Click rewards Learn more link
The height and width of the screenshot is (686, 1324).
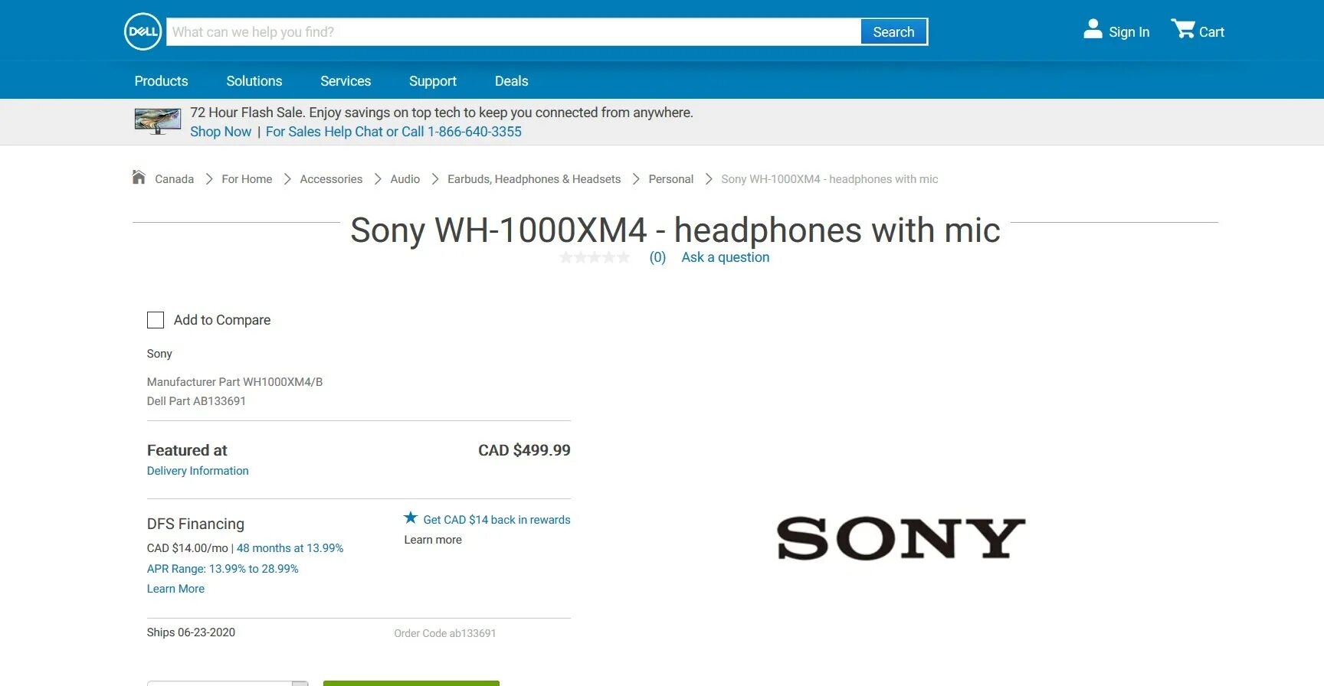[433, 540]
